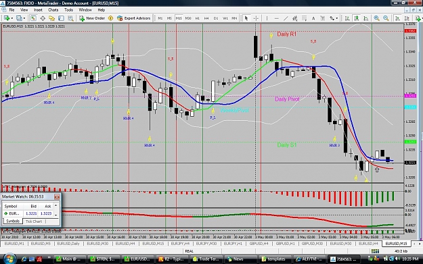Toggle the Terminal panel icon
This screenshot has width=423, height=264.
click(x=61, y=18)
